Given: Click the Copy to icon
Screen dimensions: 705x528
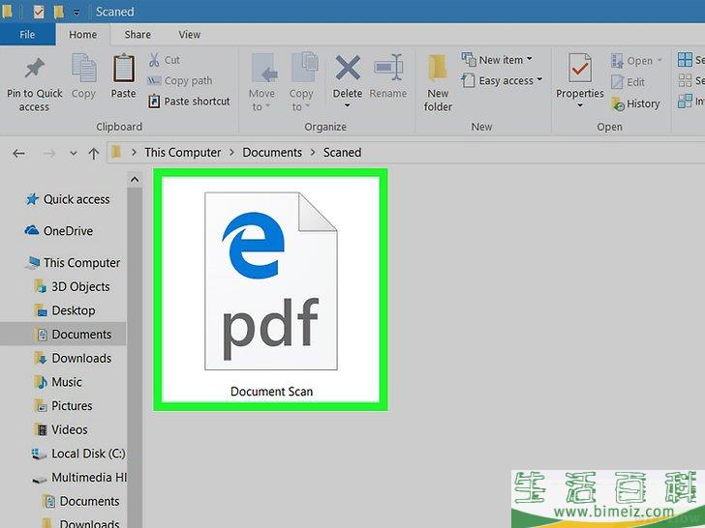Looking at the screenshot, I should pyautogui.click(x=304, y=68).
